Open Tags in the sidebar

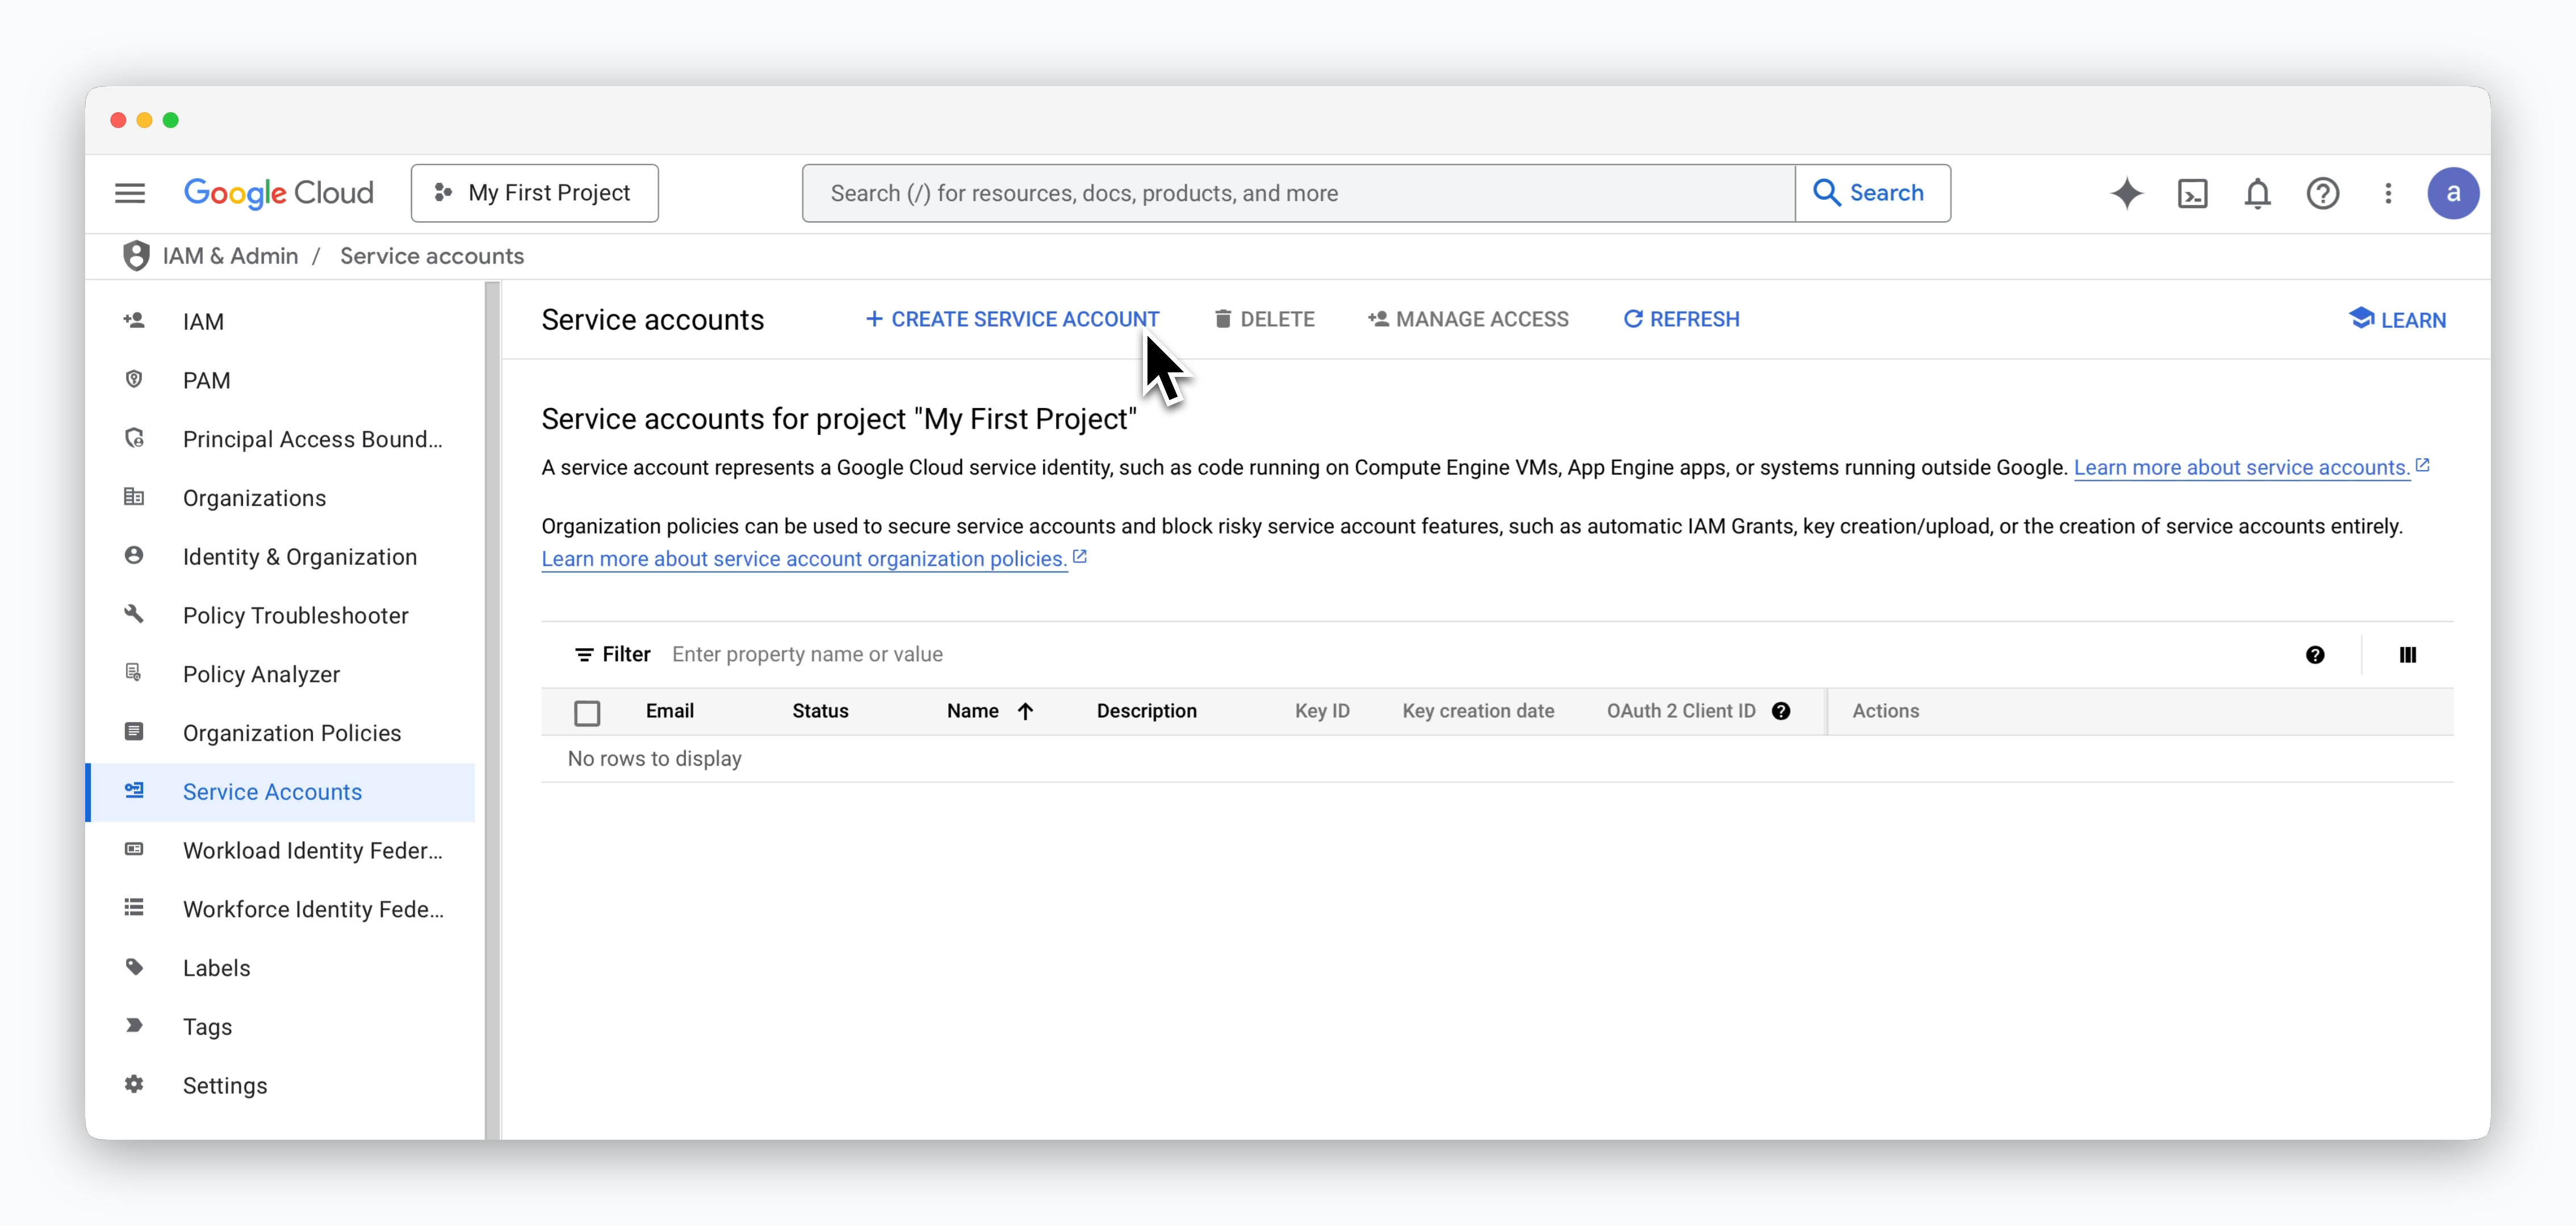280,1027
